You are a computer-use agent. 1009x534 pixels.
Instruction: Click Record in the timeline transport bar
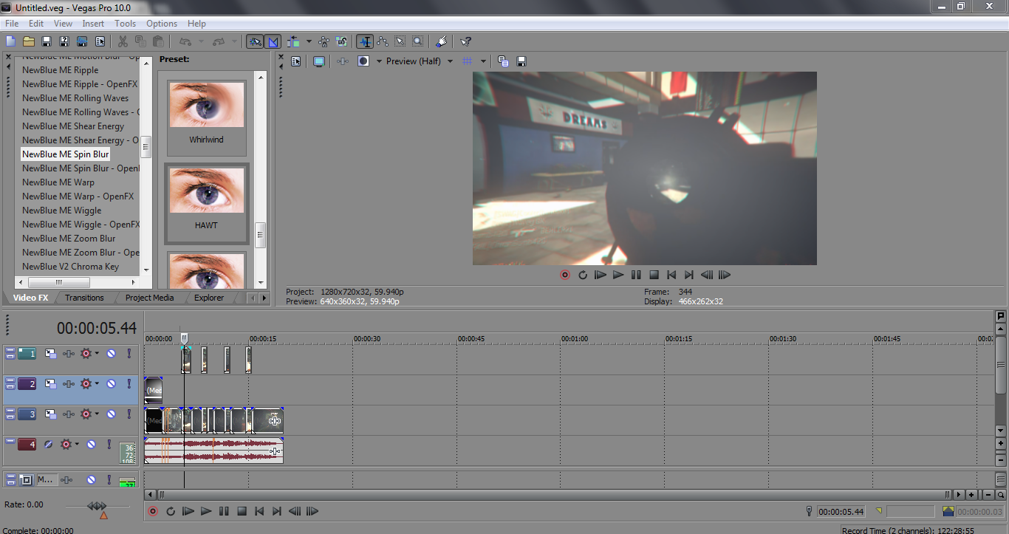pos(153,511)
